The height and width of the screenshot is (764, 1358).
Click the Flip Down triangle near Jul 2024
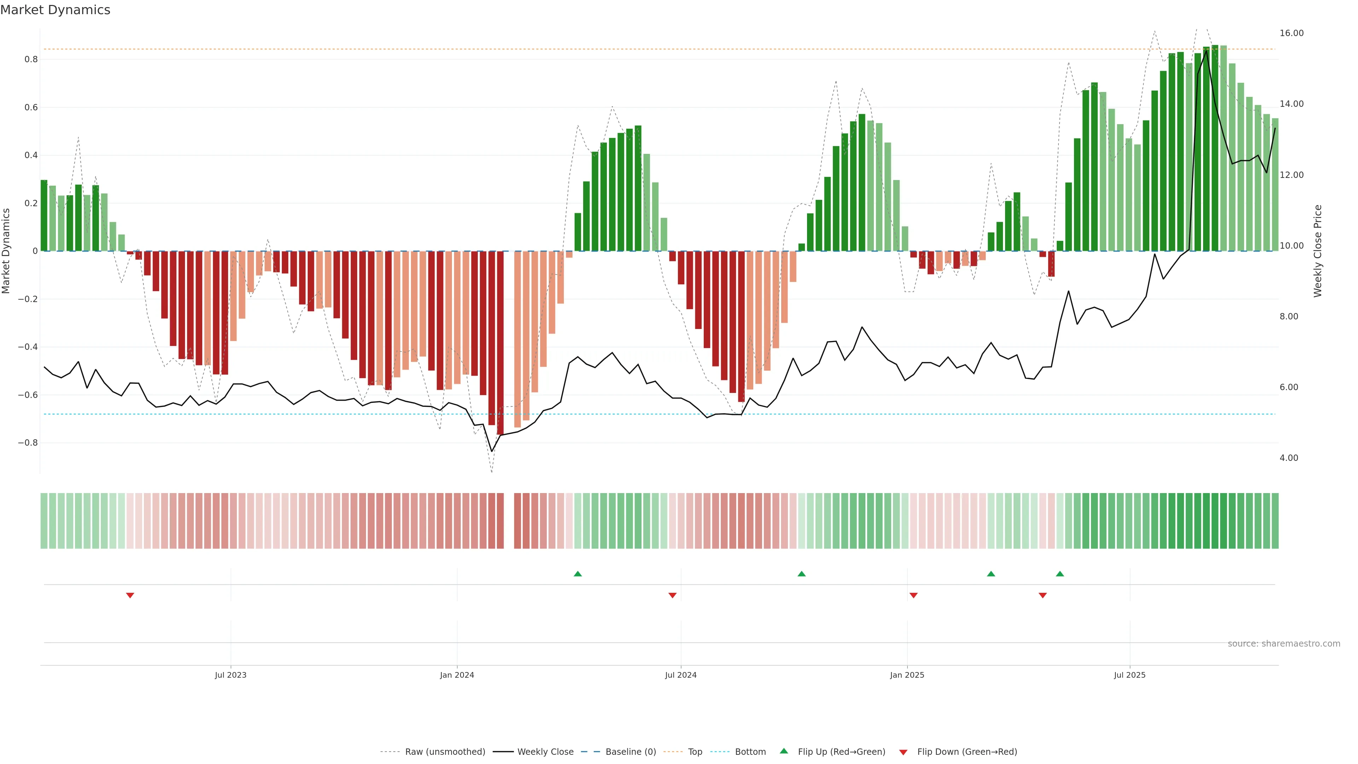pos(672,595)
